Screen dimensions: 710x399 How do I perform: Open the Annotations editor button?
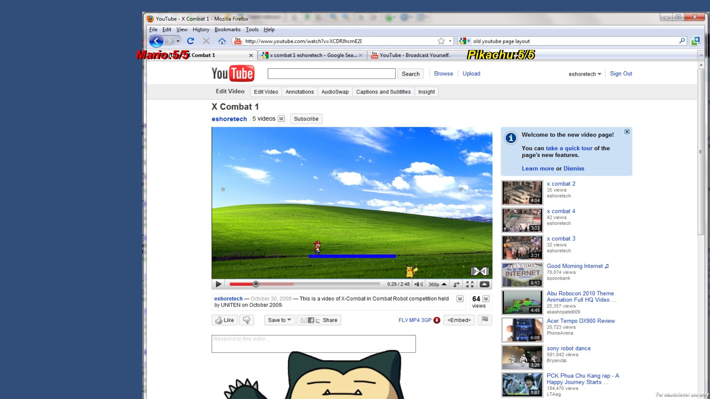(x=300, y=92)
